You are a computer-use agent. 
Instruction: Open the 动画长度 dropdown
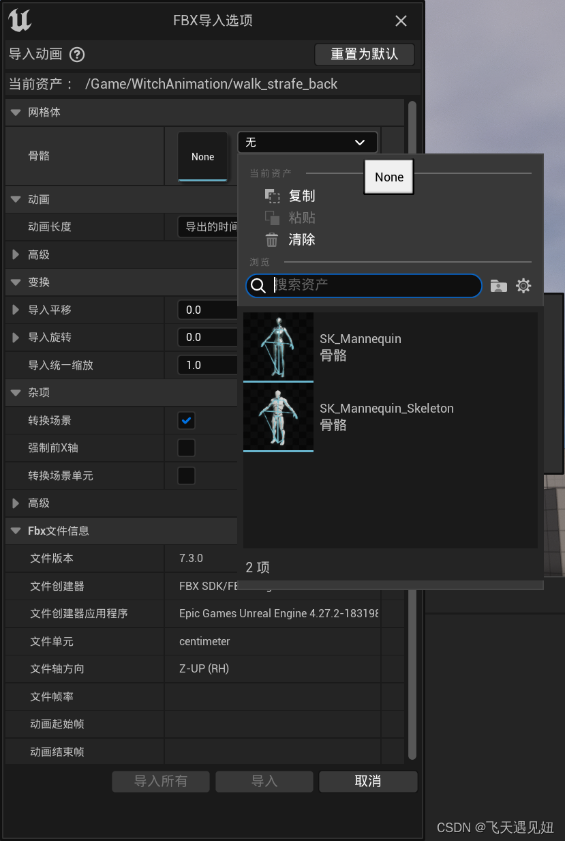pyautogui.click(x=208, y=227)
